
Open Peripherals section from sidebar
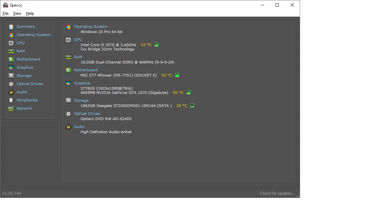point(27,100)
